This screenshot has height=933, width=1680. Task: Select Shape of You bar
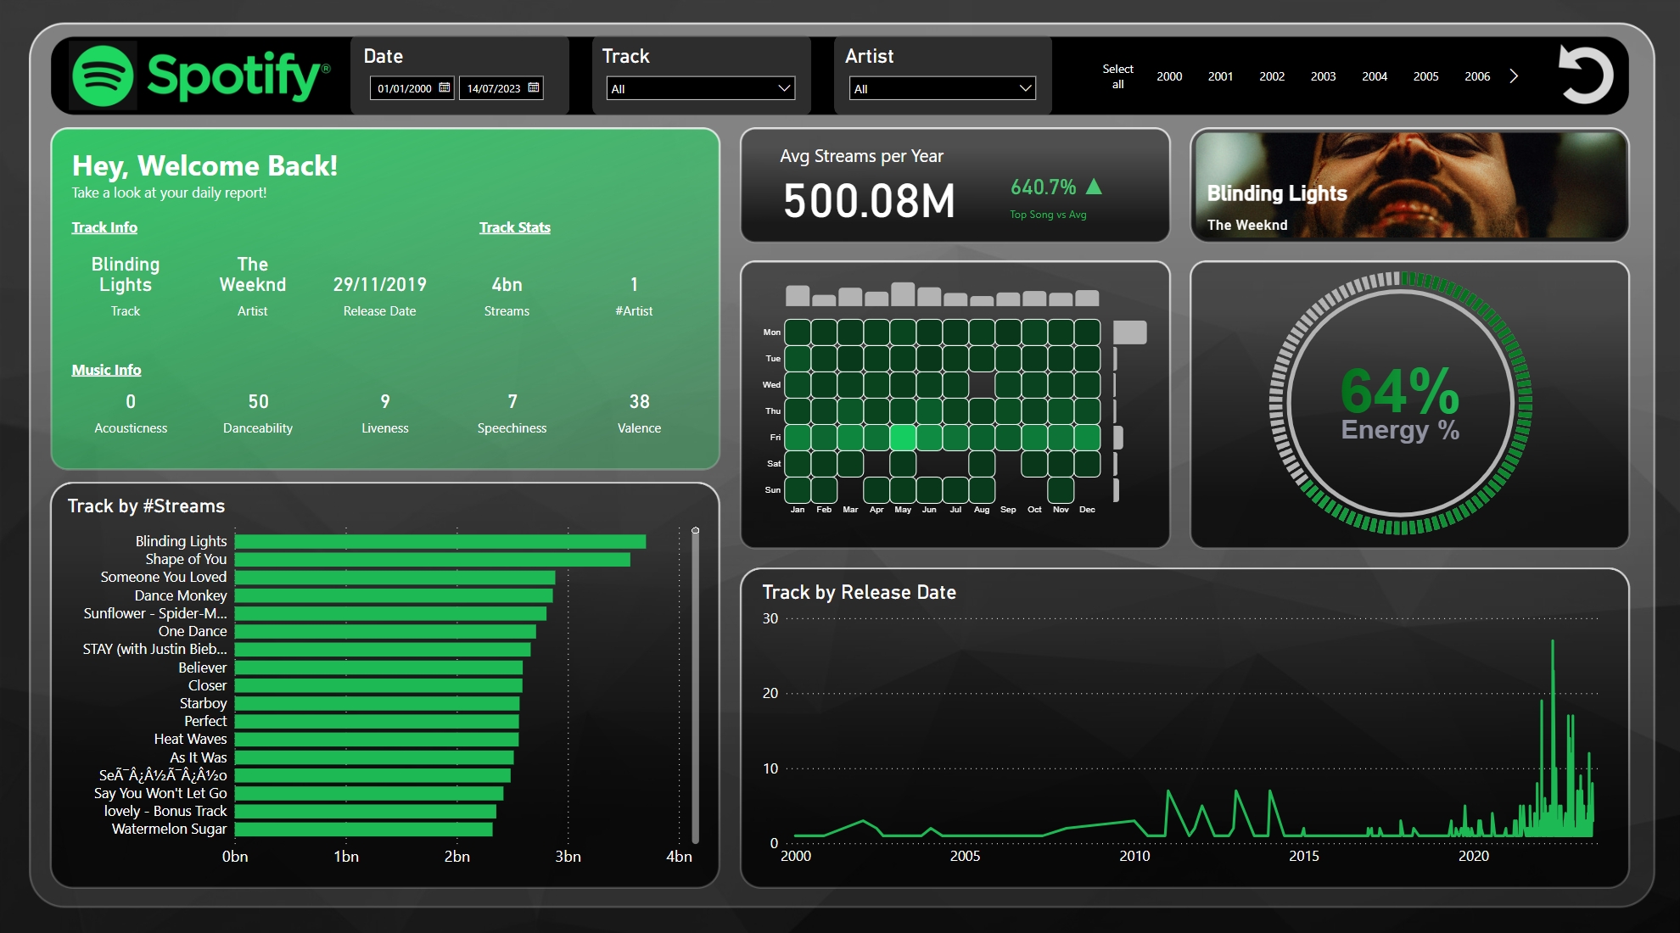point(432,560)
